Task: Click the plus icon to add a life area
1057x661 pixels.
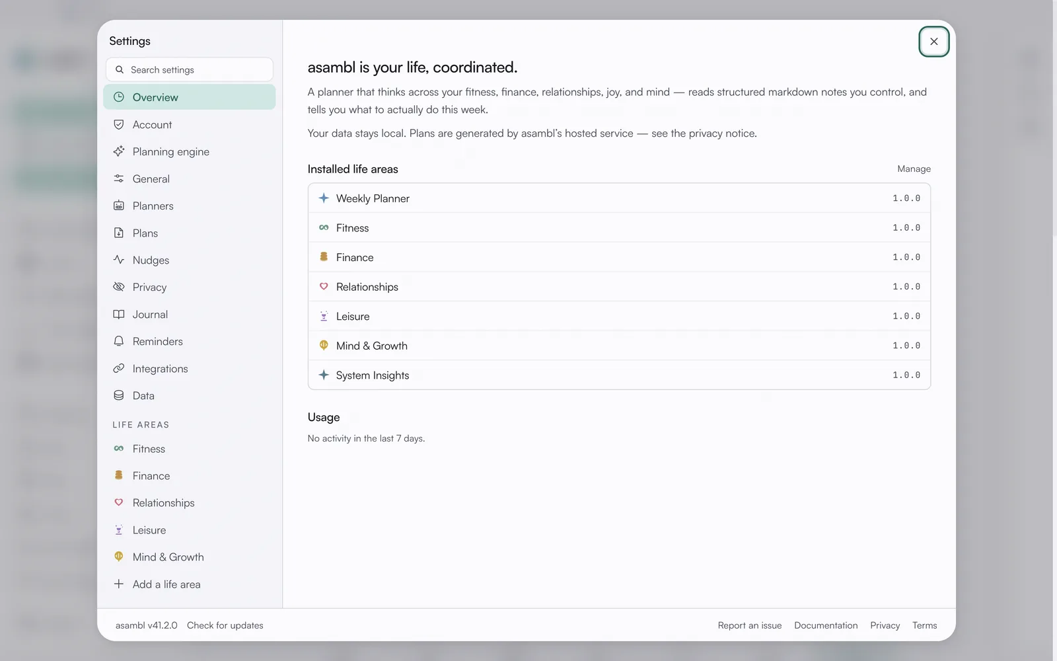Action: tap(119, 584)
